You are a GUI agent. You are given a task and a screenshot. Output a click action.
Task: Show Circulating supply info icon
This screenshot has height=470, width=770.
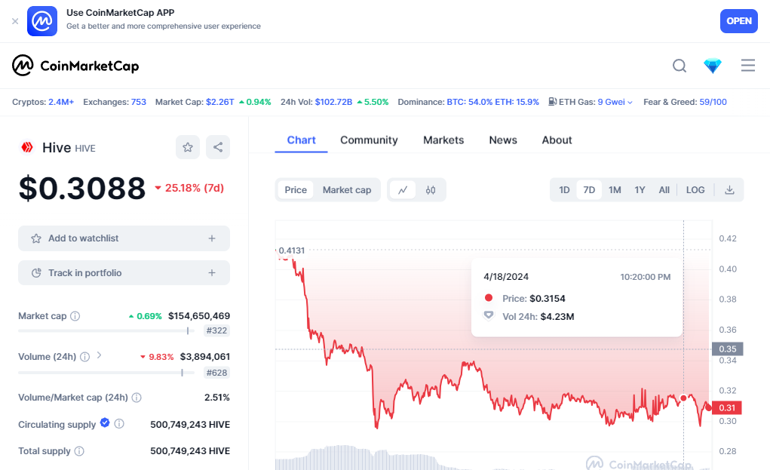119,423
